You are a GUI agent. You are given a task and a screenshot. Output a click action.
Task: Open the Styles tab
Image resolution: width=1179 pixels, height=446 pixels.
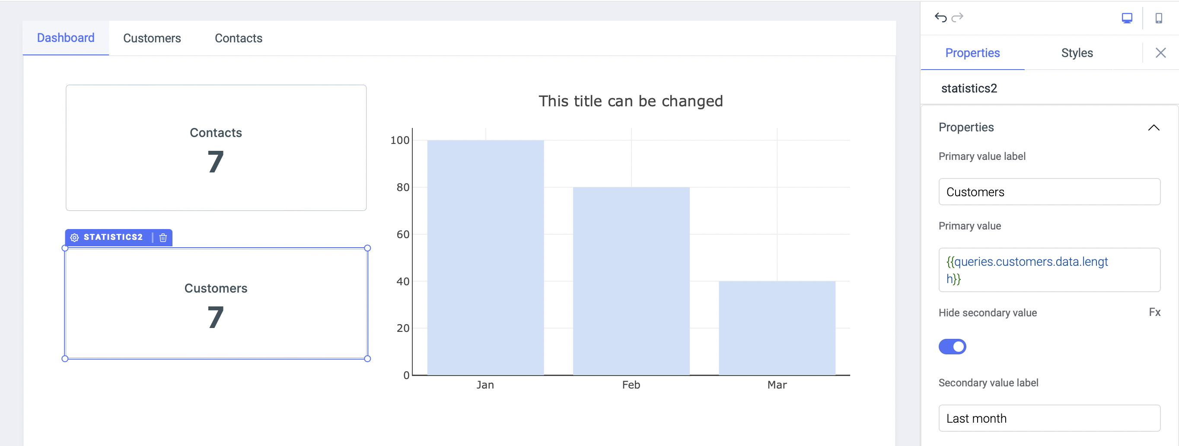click(x=1077, y=53)
